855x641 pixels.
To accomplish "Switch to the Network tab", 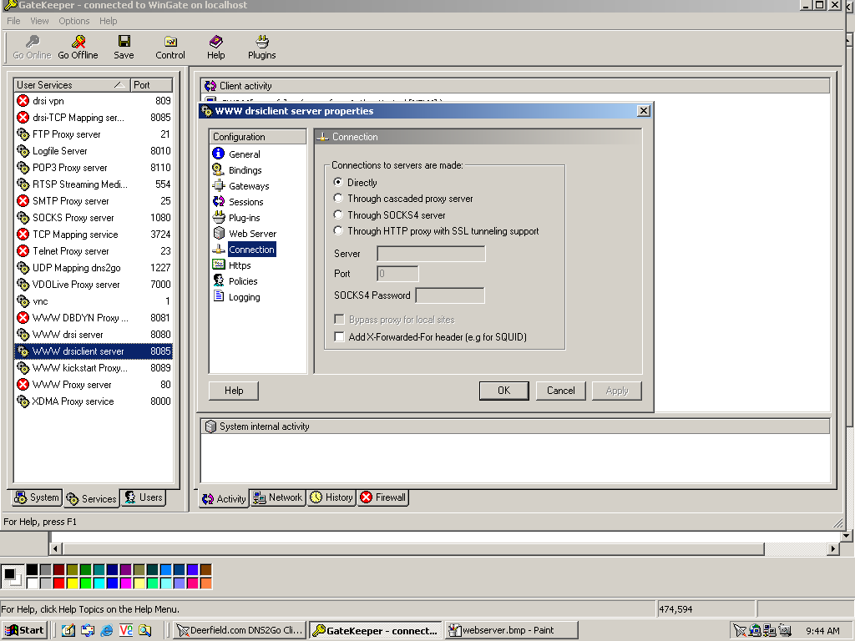I will coord(277,497).
